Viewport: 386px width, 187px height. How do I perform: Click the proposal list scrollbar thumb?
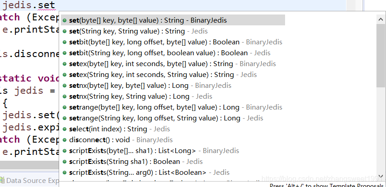[x=381, y=55]
